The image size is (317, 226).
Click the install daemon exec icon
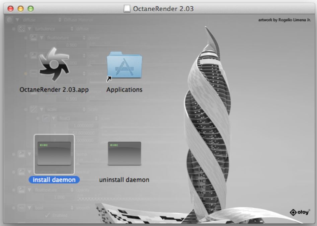[x=54, y=153]
